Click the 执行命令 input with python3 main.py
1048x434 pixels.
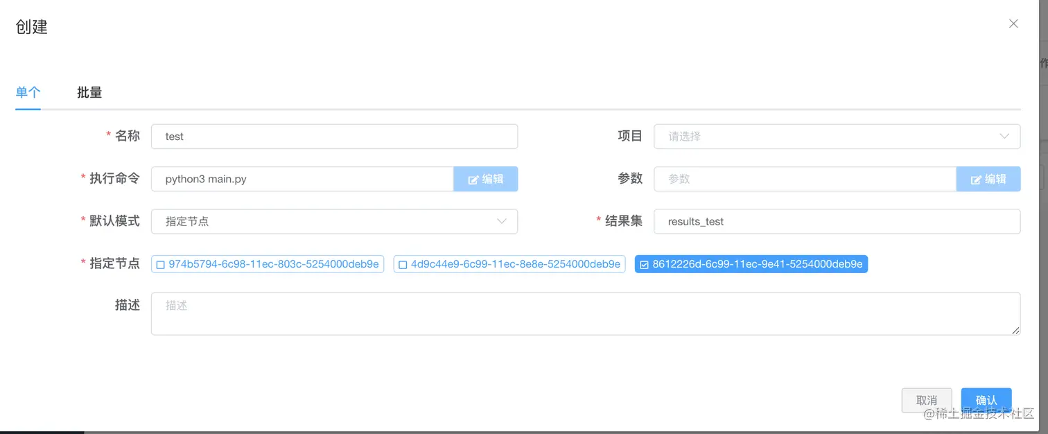[x=302, y=179]
